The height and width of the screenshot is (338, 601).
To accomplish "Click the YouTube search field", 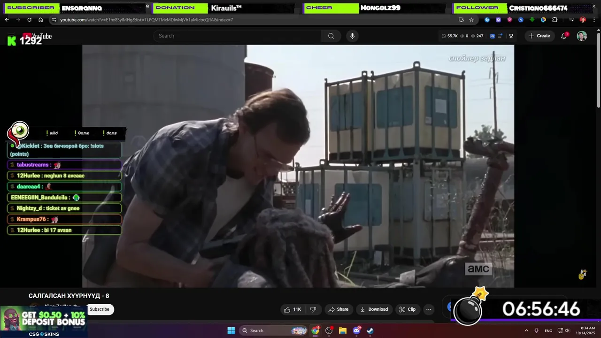I will [x=238, y=36].
